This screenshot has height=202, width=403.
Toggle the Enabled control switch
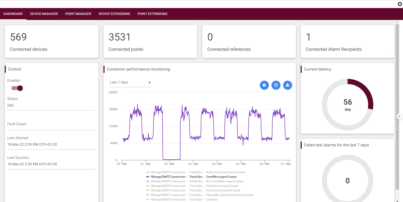point(17,88)
